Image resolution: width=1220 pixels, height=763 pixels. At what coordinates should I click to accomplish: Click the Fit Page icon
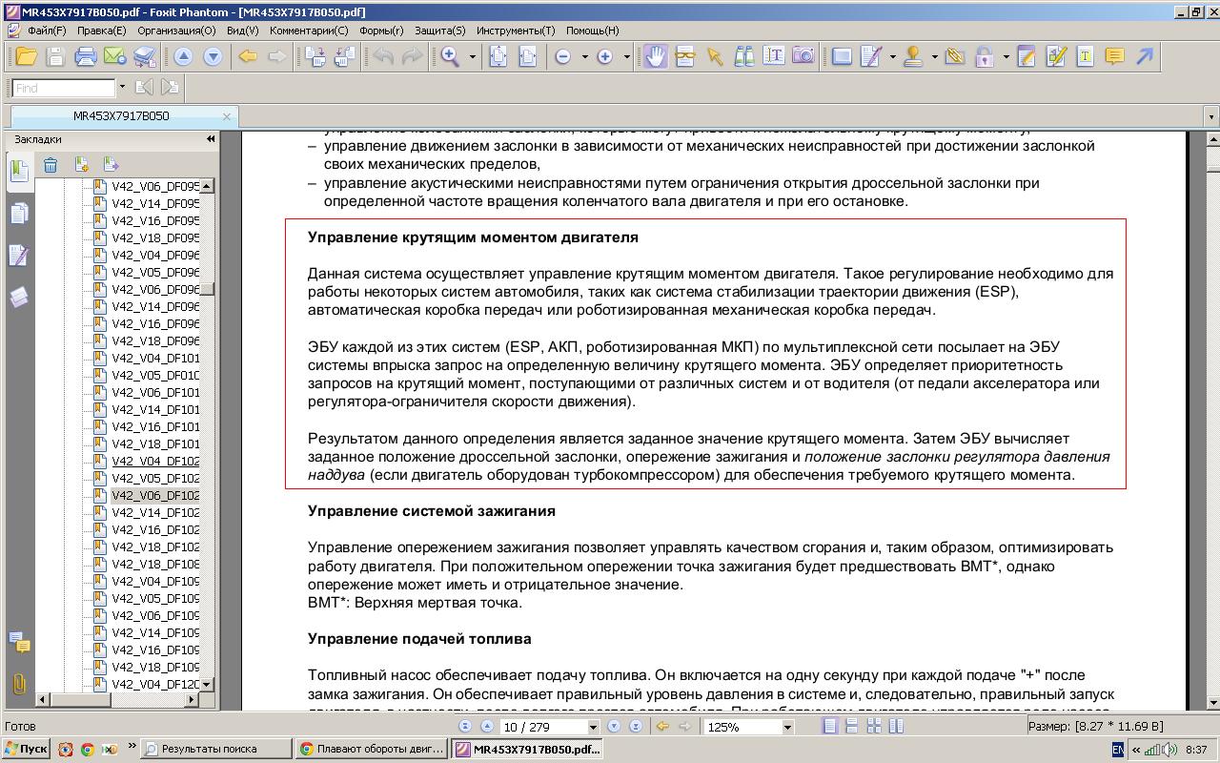pos(498,57)
